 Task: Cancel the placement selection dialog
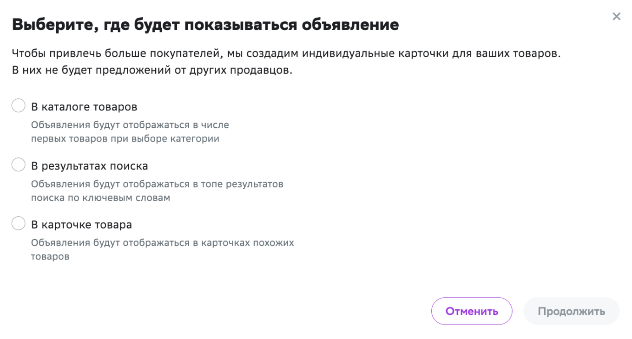(471, 311)
